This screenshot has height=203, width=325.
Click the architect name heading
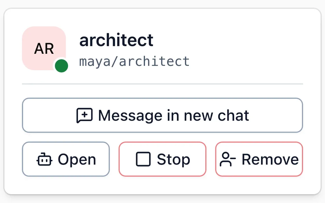click(116, 40)
